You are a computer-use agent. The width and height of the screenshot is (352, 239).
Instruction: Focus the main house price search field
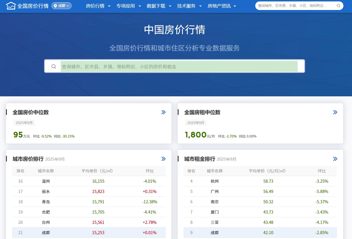(x=179, y=67)
